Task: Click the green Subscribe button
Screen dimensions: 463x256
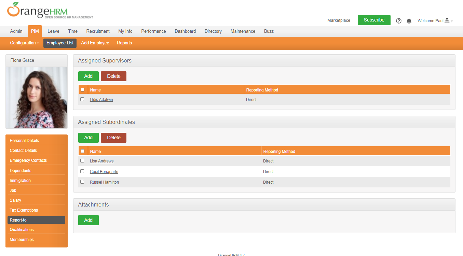Action: pos(374,20)
